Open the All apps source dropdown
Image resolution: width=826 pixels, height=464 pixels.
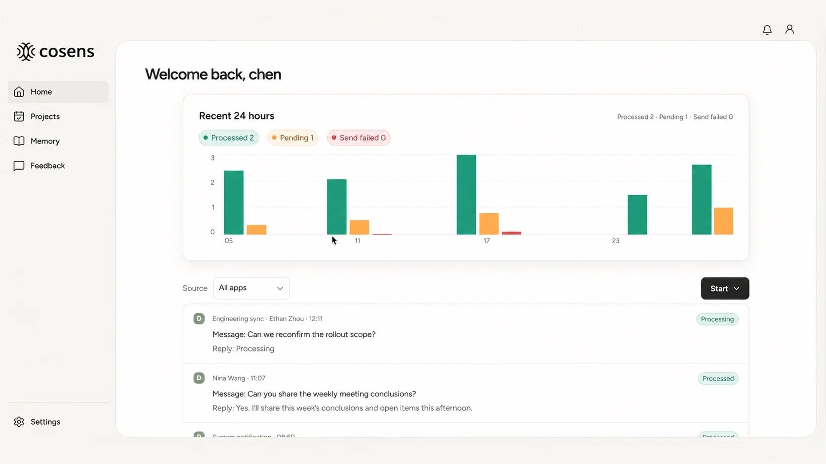tap(251, 288)
